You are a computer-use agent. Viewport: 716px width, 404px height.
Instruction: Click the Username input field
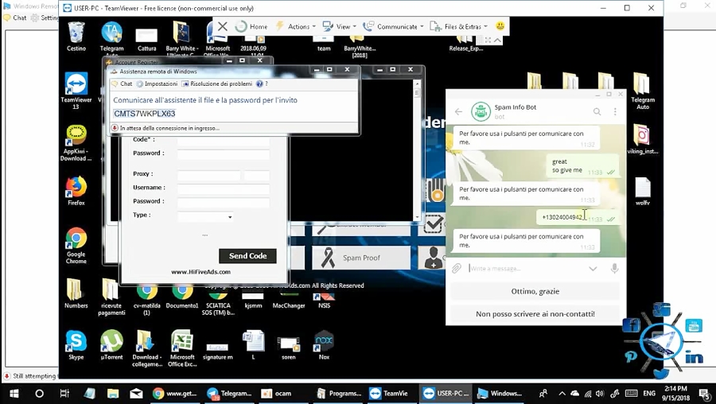click(224, 188)
